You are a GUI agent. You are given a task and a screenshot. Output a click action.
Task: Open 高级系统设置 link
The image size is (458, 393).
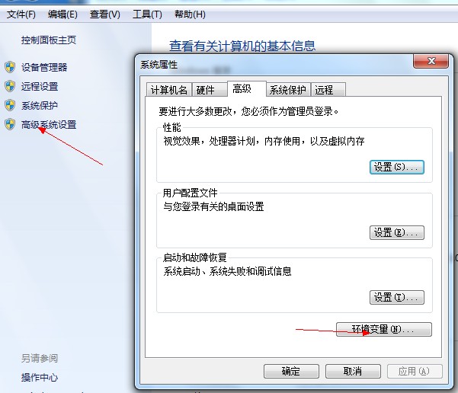coord(49,125)
